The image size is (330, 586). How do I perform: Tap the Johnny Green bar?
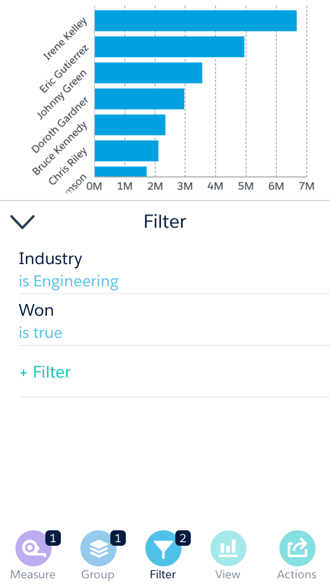coord(148,73)
